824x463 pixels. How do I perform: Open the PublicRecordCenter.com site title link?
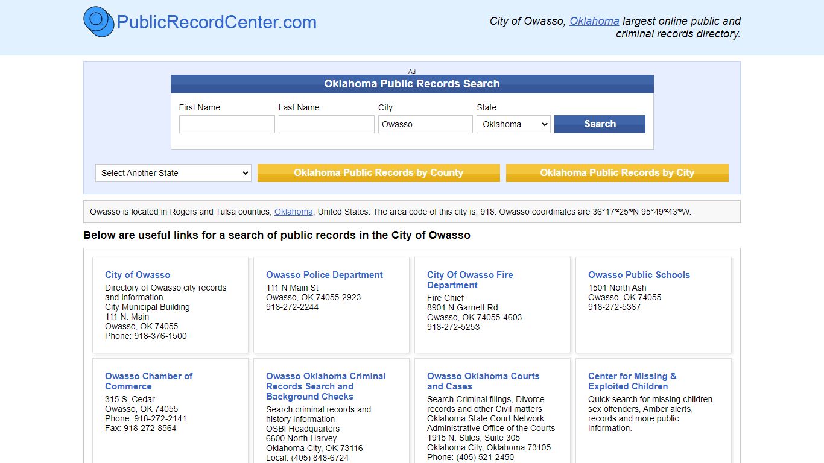[x=217, y=22]
